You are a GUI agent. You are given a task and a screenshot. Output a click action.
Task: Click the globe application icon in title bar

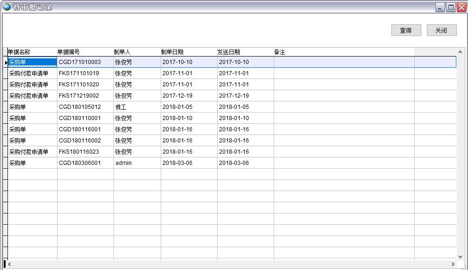pyautogui.click(x=7, y=7)
